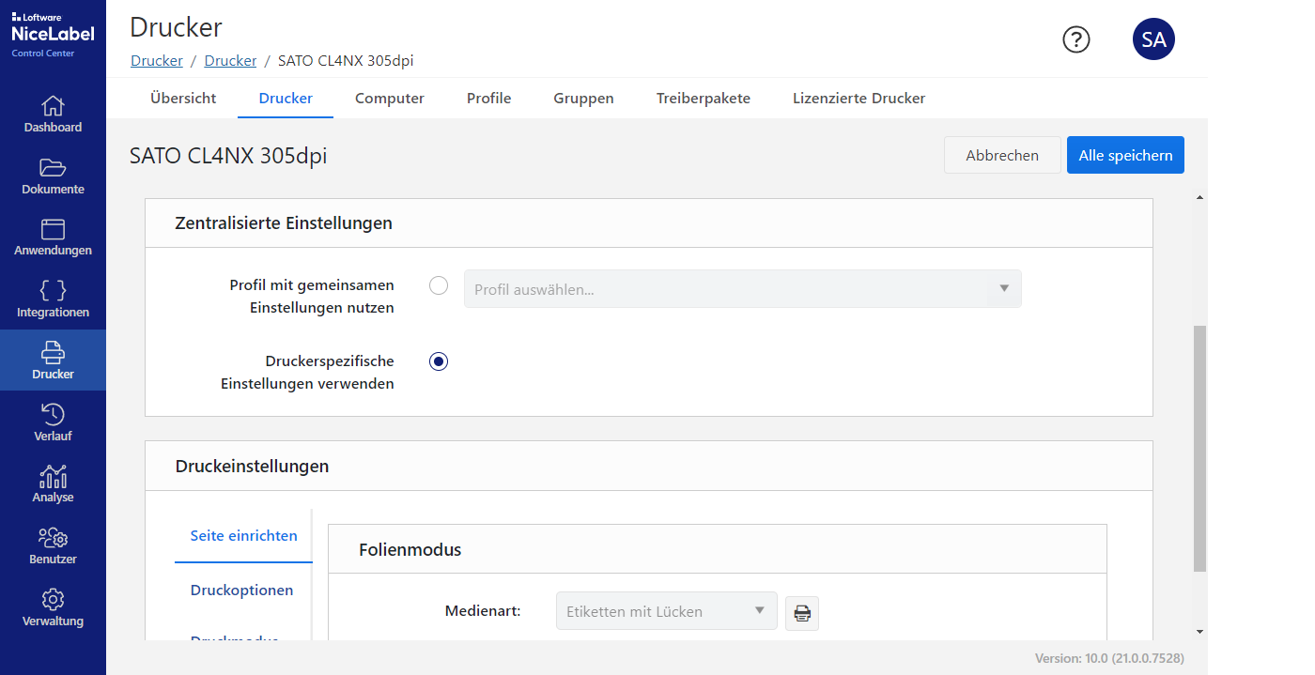Click the 'Druckeinstellungen' section heading
Screen dimensions: 1315x675
252,466
